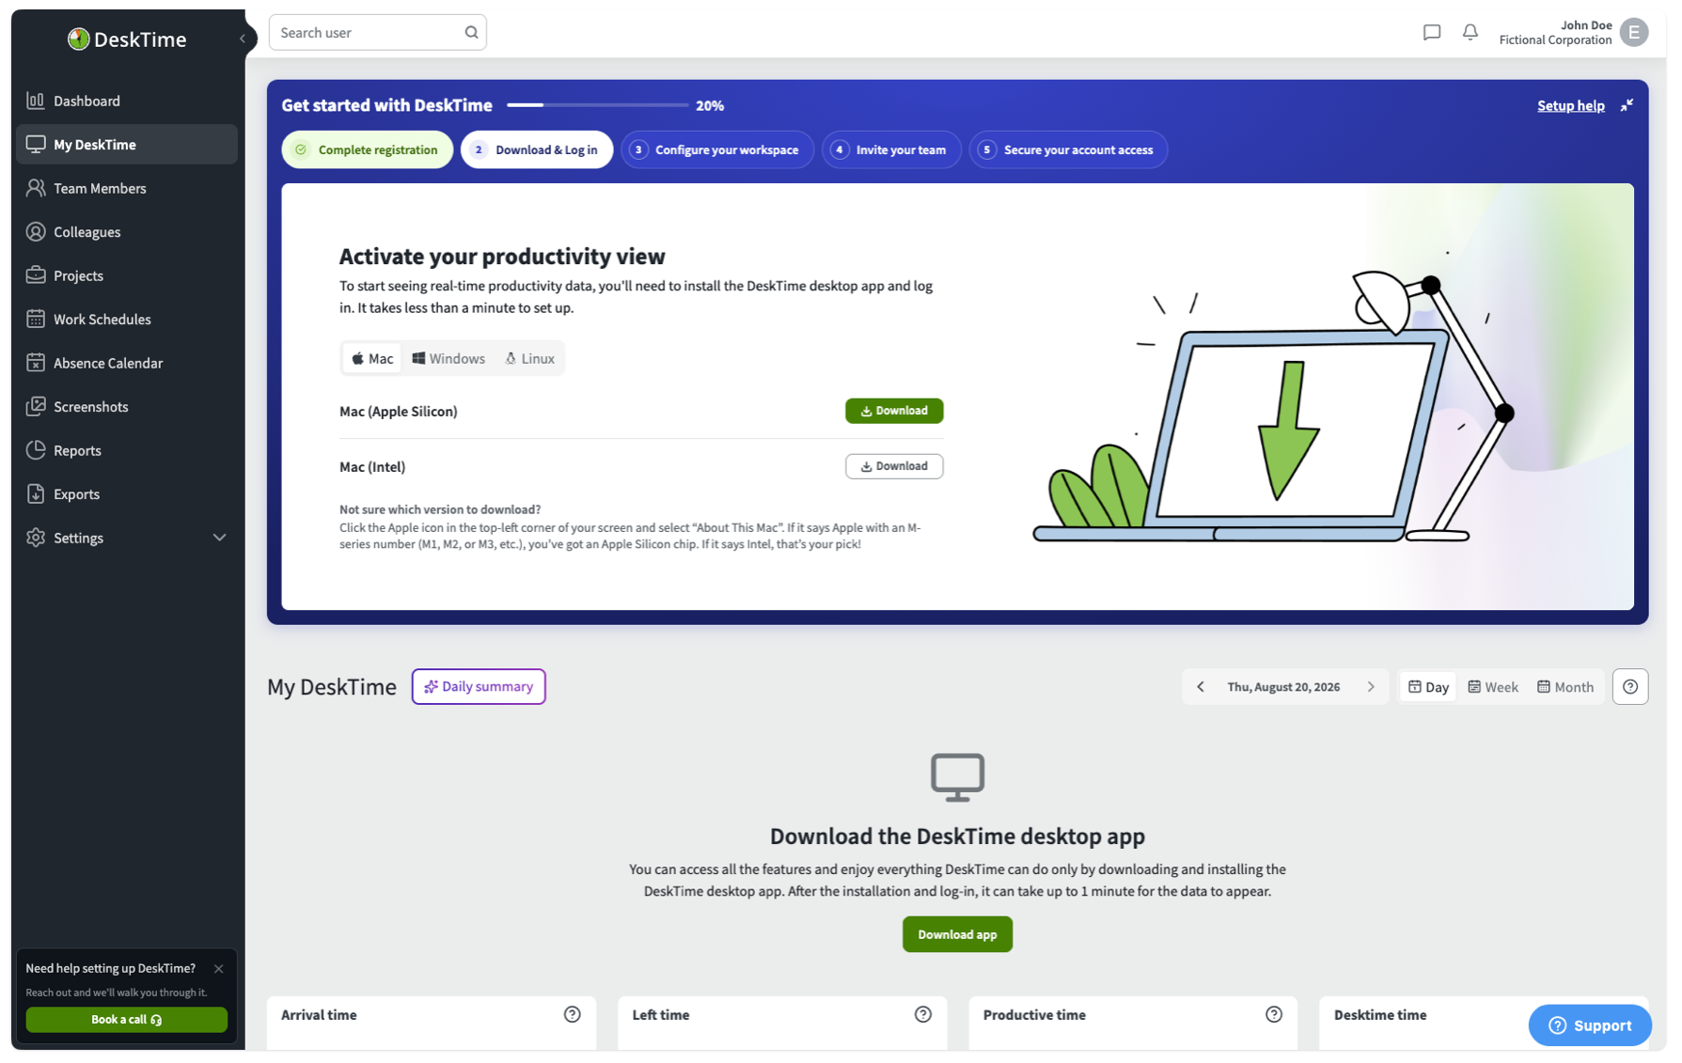Minimize the Get started panel
The image size is (1682, 1063).
click(x=1627, y=105)
